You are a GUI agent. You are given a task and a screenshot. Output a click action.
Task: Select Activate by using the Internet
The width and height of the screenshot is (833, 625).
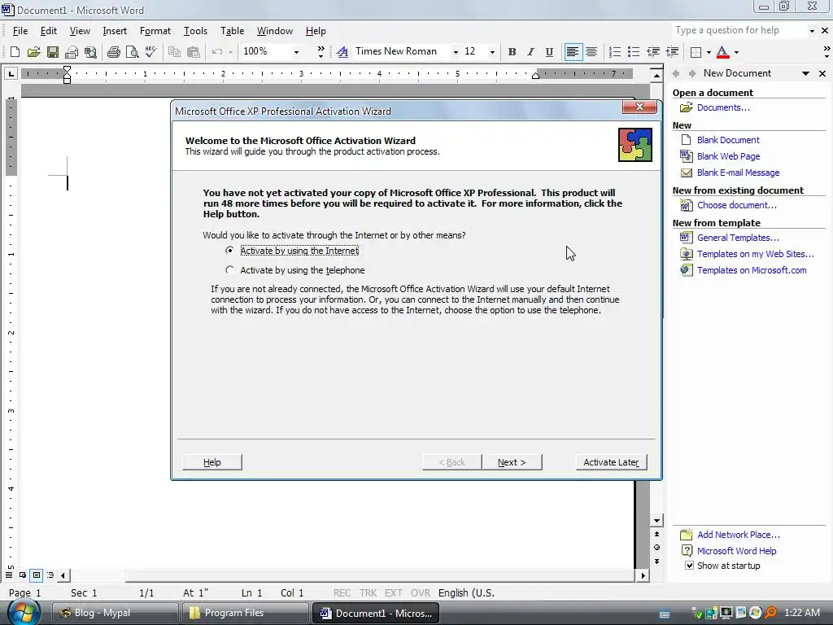[293, 251]
